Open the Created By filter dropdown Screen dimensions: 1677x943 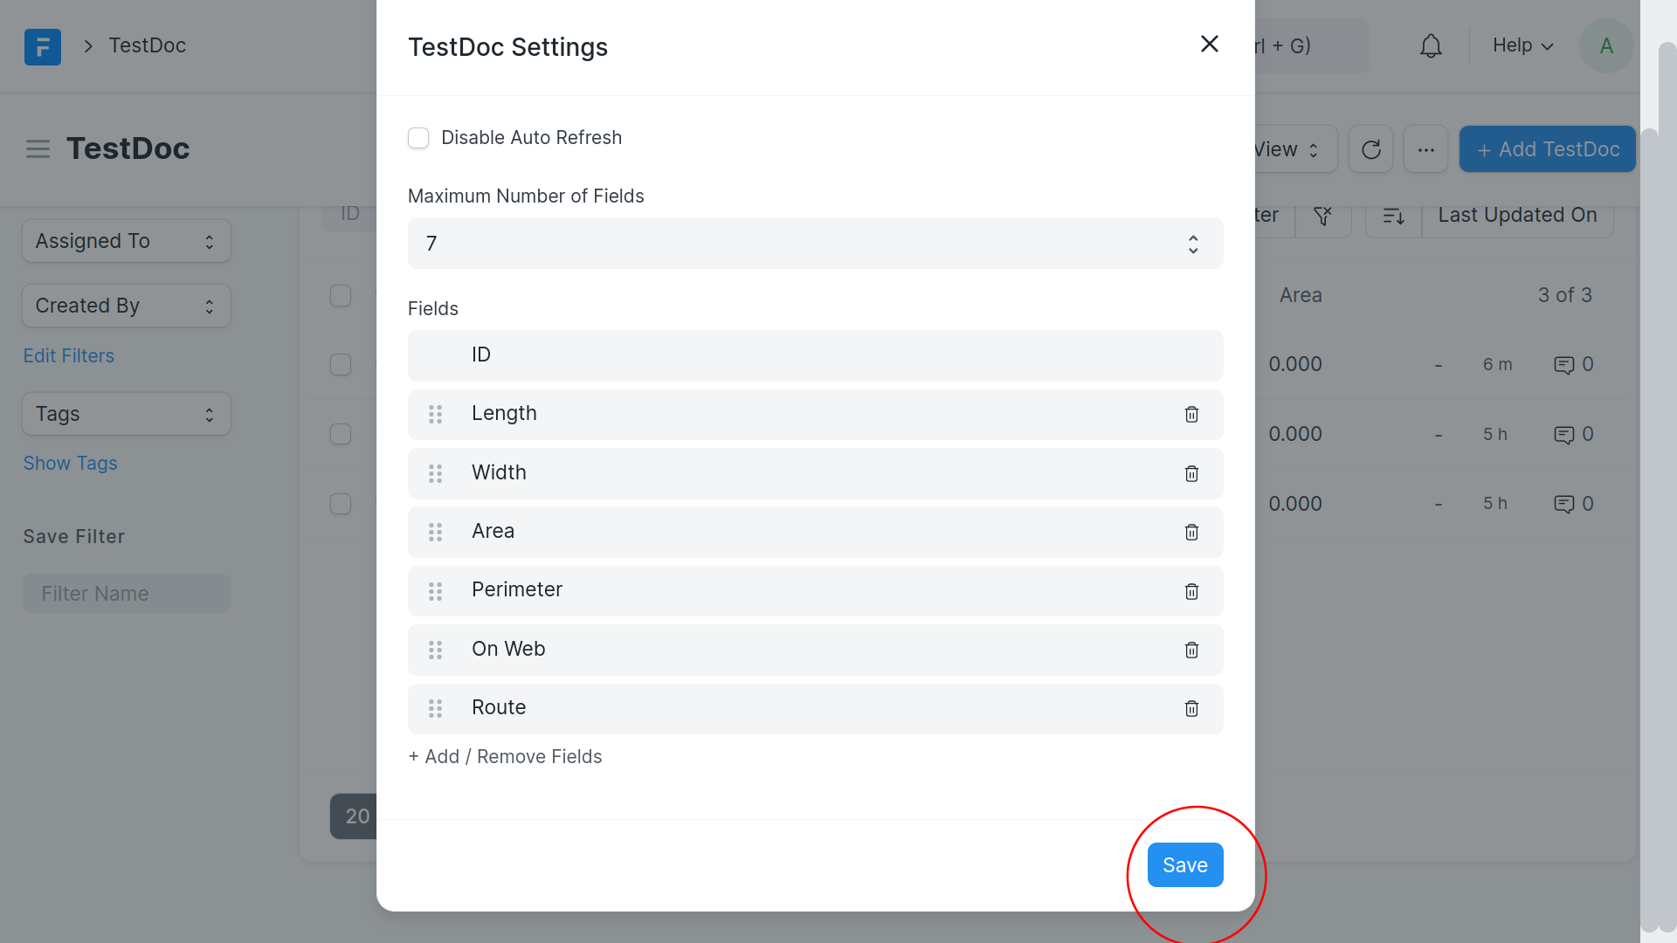click(x=127, y=306)
